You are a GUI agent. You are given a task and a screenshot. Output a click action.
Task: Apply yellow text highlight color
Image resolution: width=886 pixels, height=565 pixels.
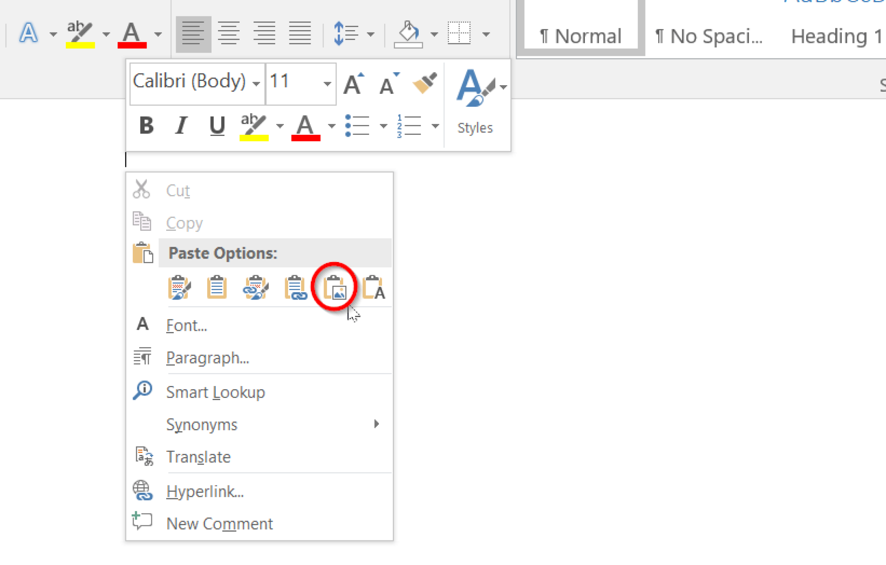click(254, 126)
